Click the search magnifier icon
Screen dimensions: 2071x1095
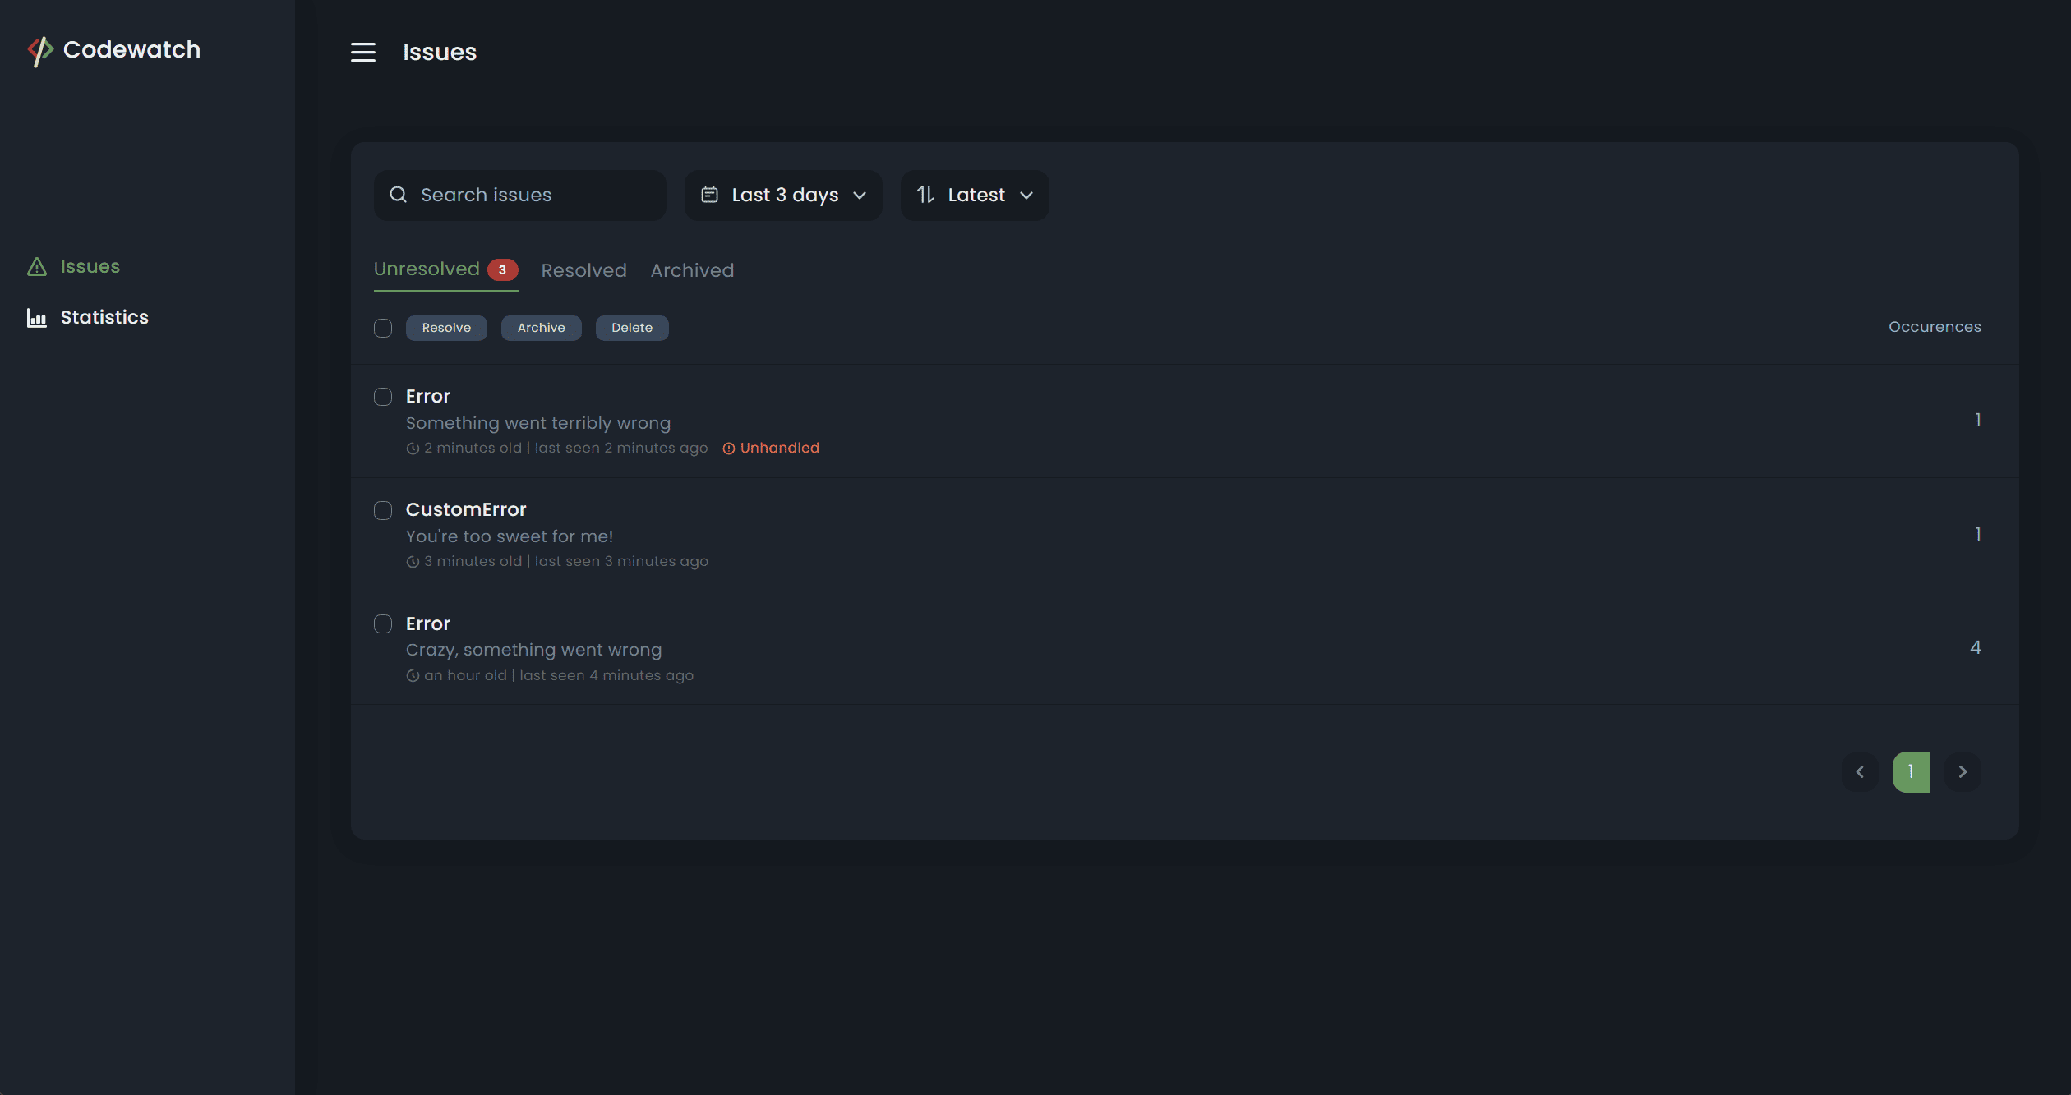pos(399,195)
